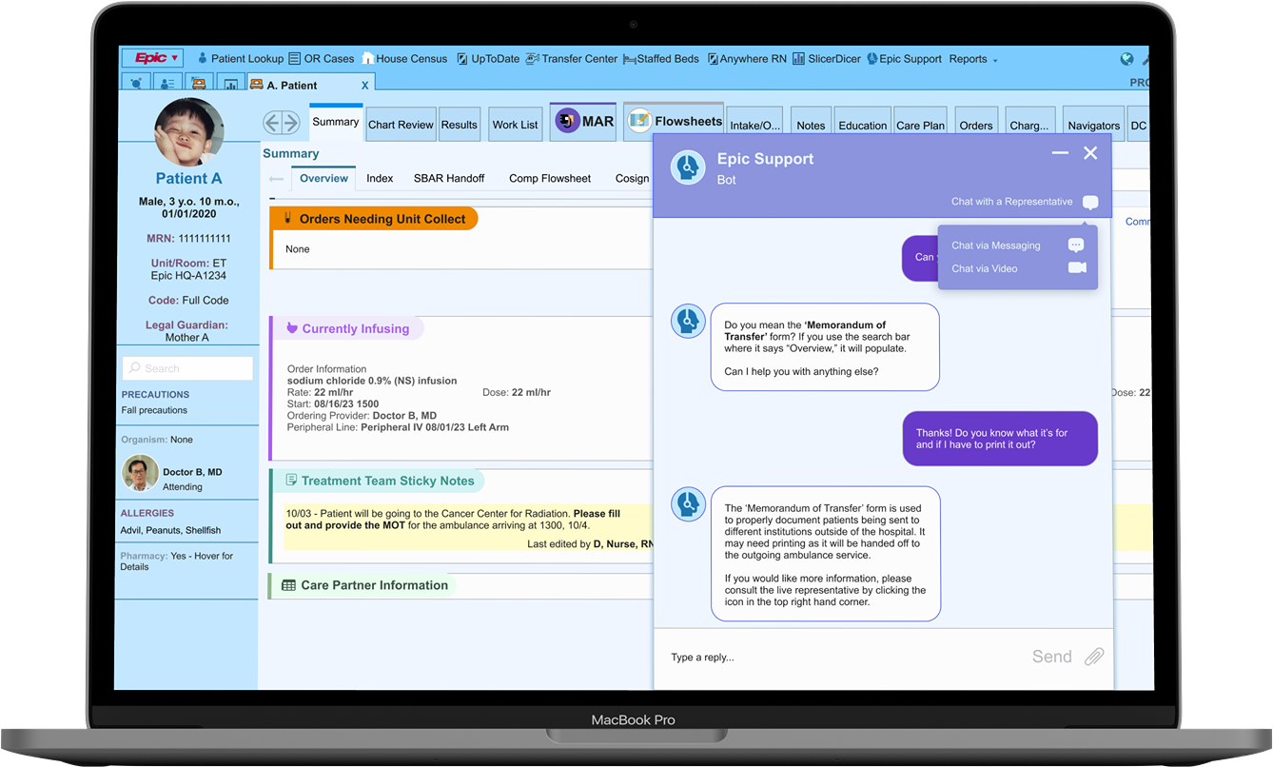The width and height of the screenshot is (1273, 767).
Task: Minimize the Epic Support chat panel
Action: click(1060, 153)
